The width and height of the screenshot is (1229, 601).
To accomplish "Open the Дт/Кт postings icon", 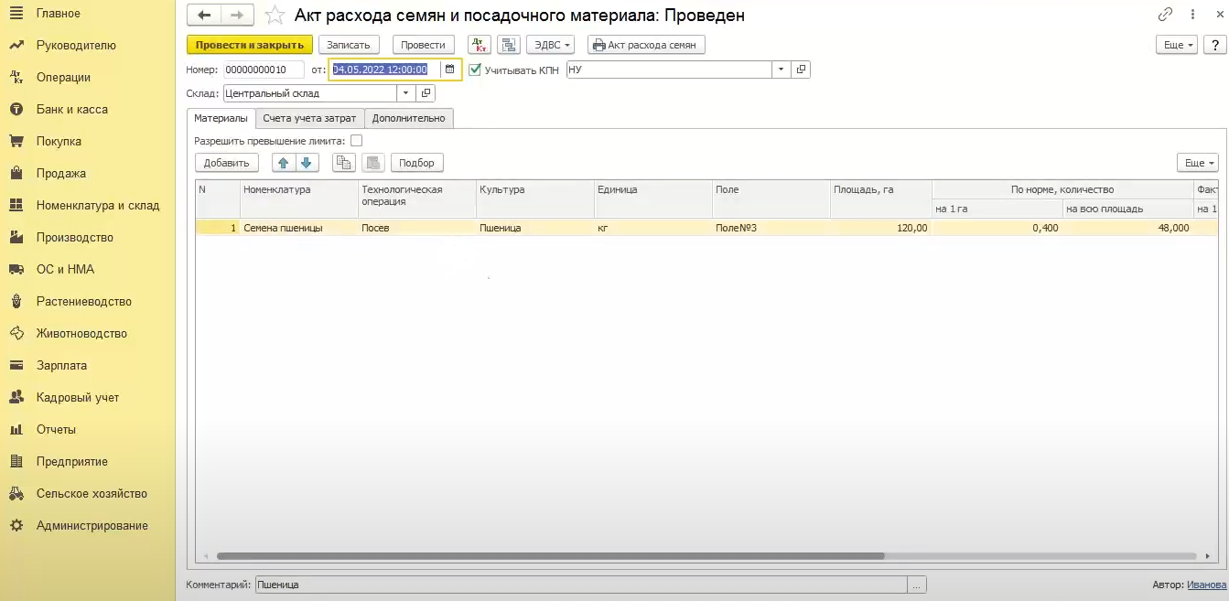I will tap(479, 45).
